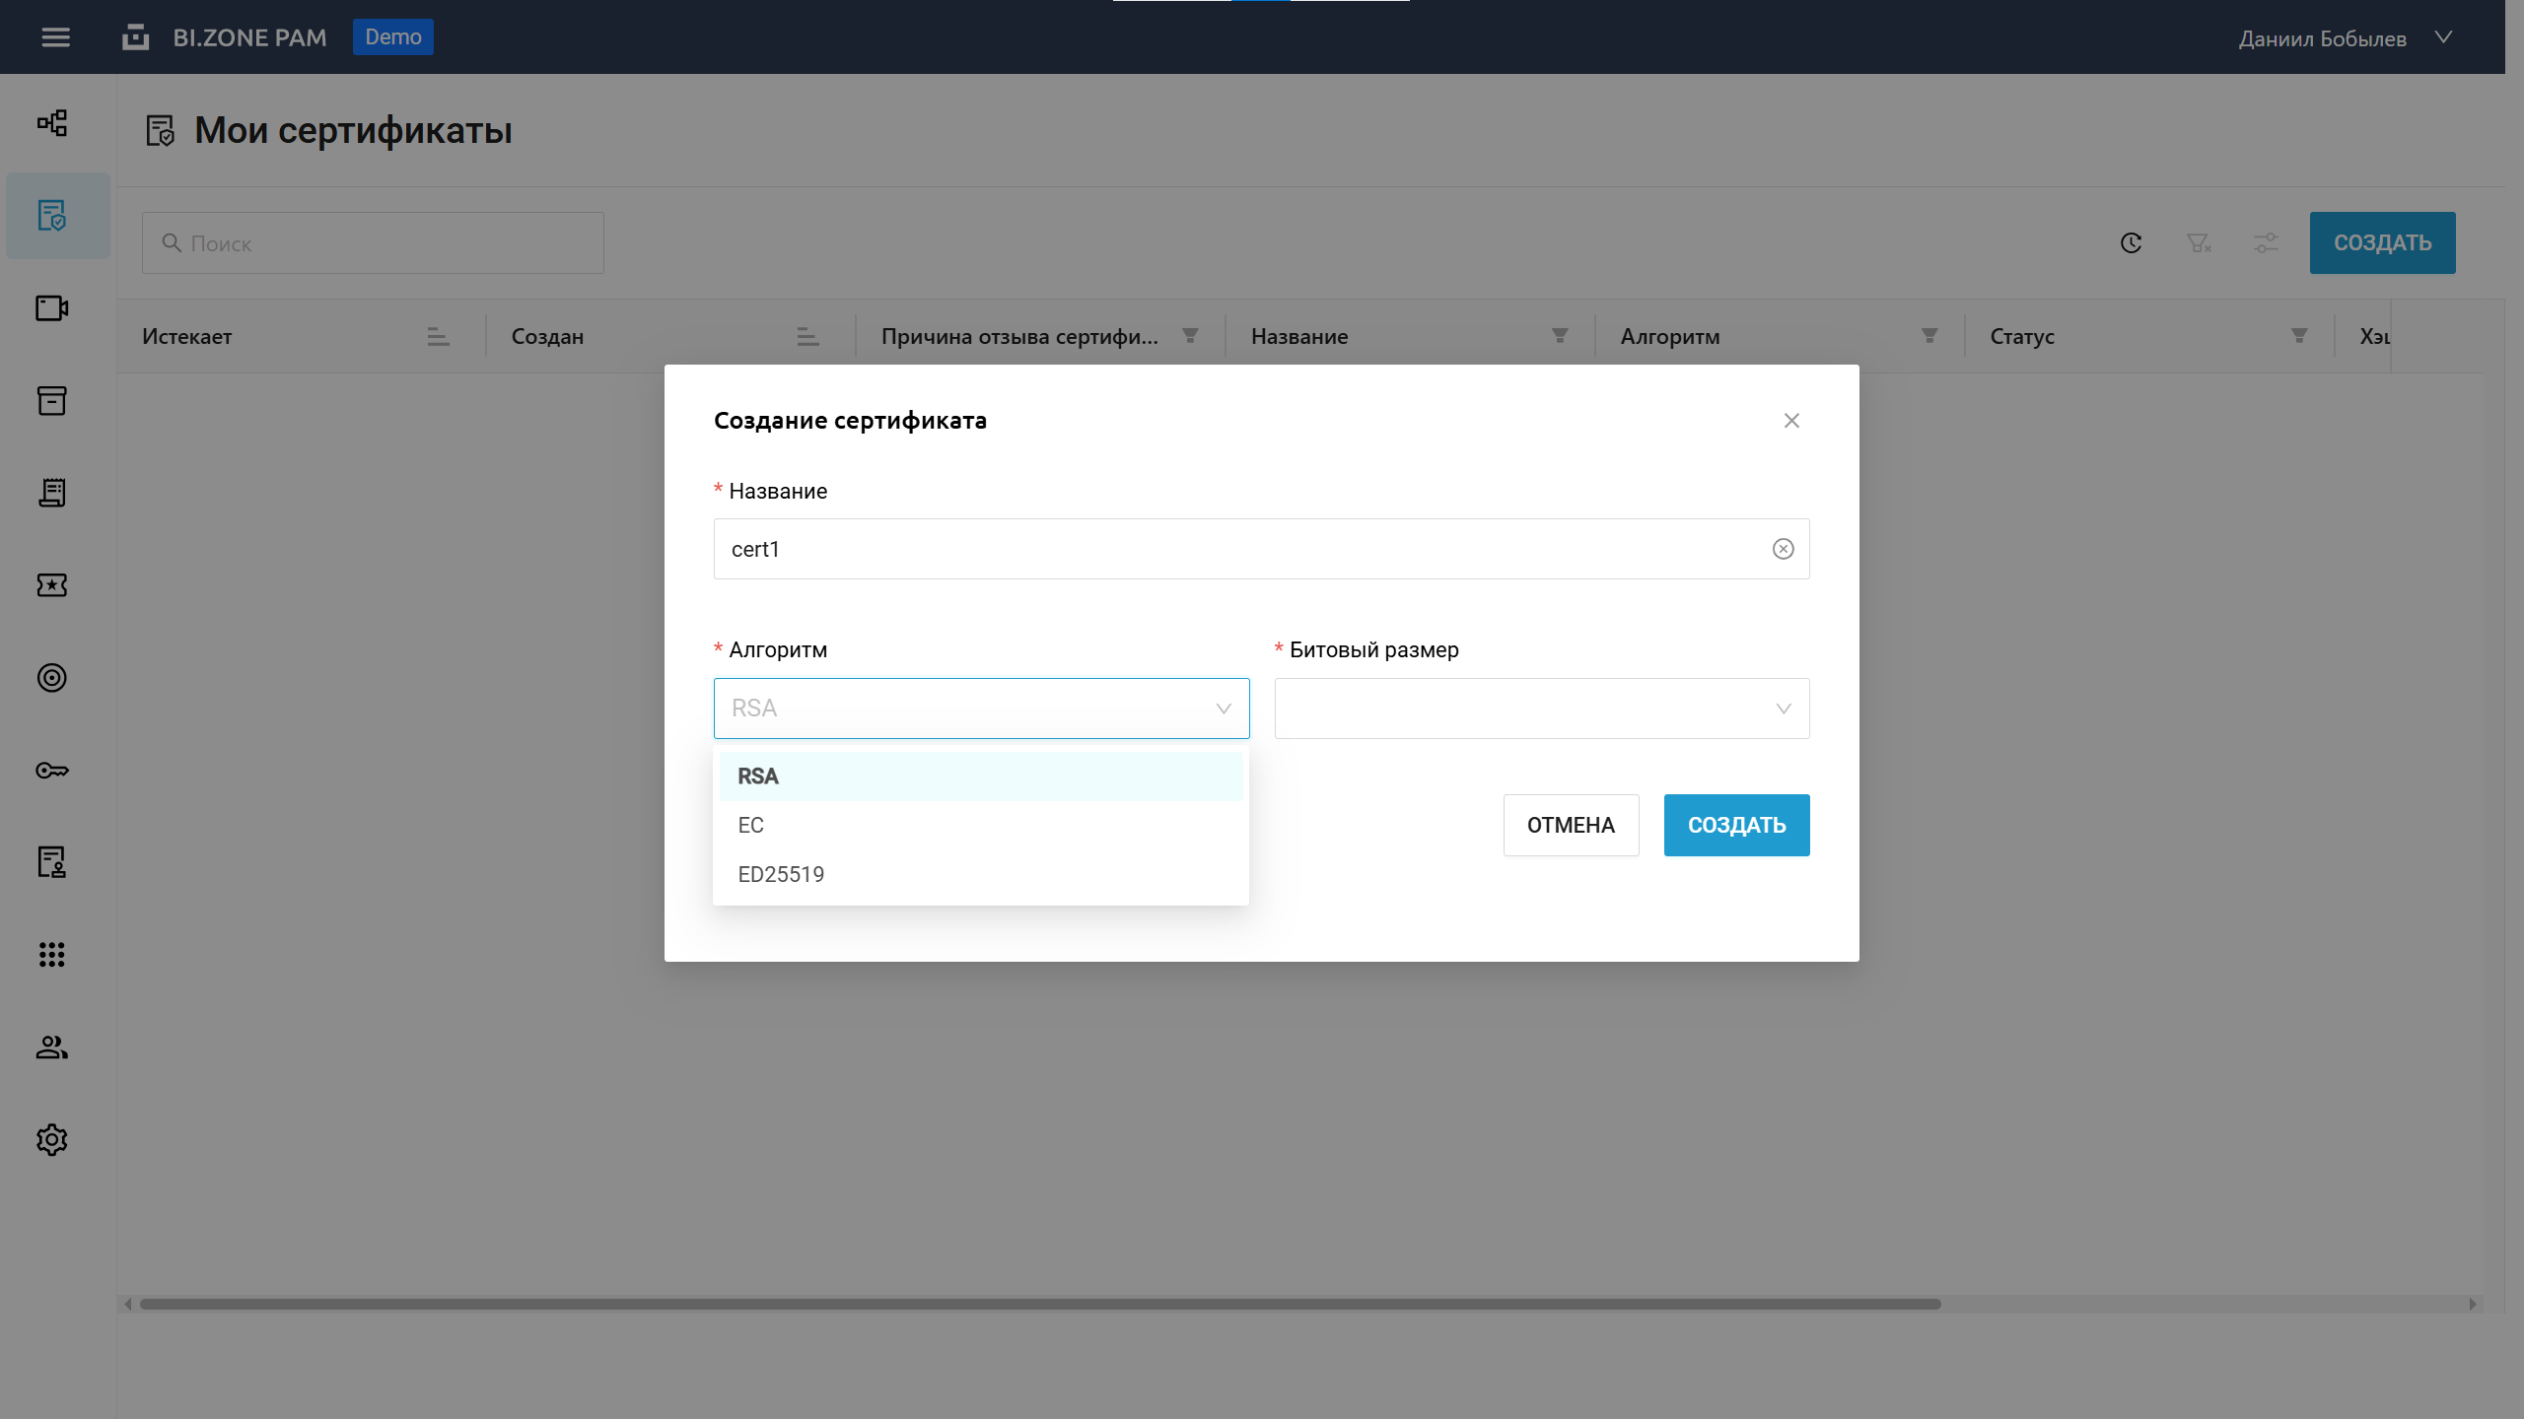Open the settings gear in the sidebar

click(x=52, y=1140)
